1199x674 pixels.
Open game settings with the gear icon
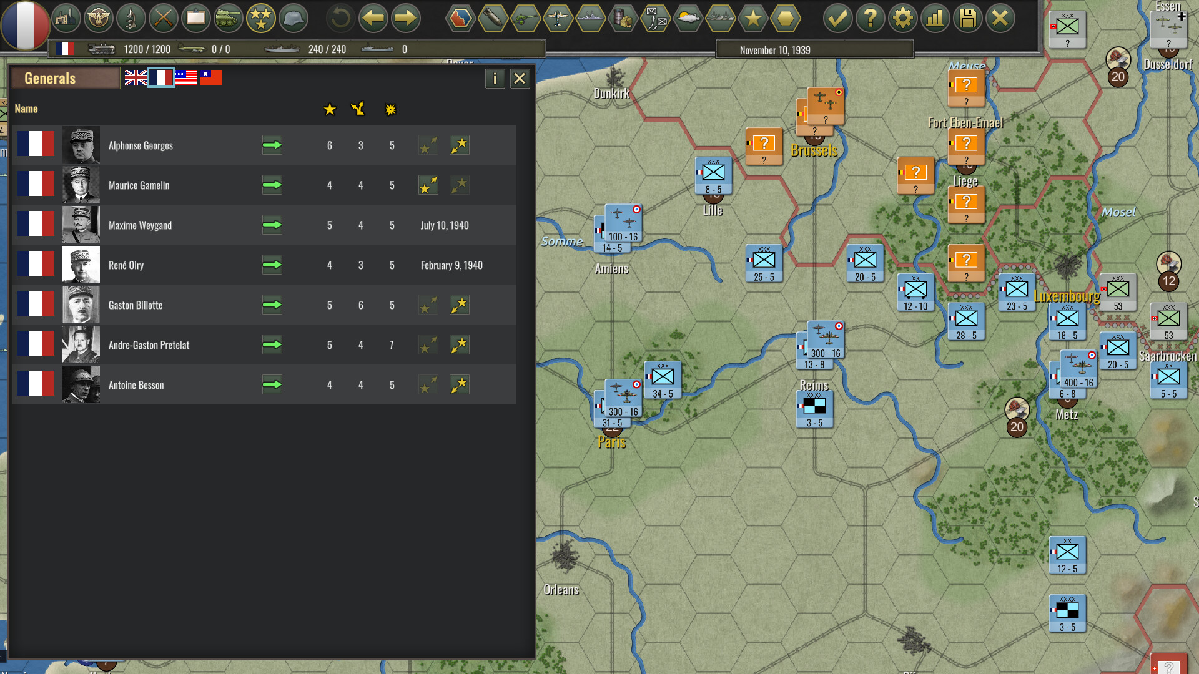click(x=904, y=18)
